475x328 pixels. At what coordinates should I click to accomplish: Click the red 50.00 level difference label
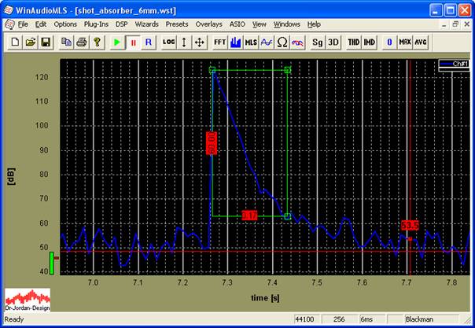pyautogui.click(x=212, y=143)
